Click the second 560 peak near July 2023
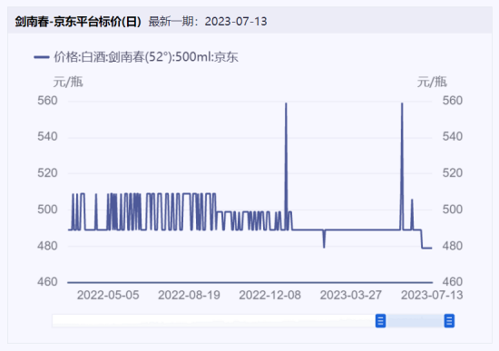 click(402, 103)
